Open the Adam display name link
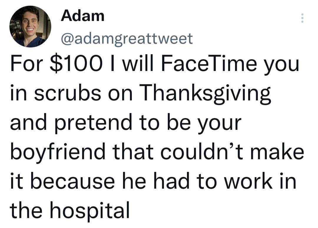The height and width of the screenshot is (228, 318). tap(82, 16)
